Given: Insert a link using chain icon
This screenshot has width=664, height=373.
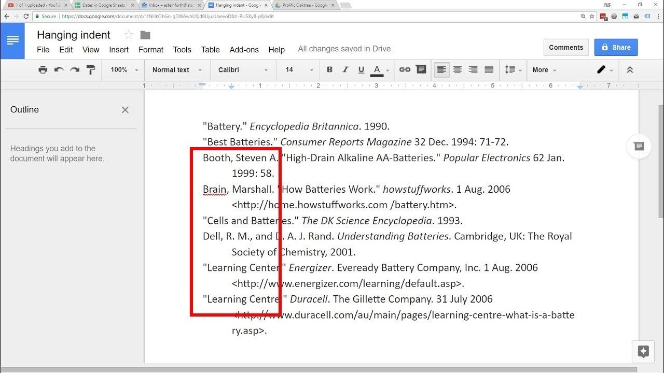Looking at the screenshot, I should coord(405,70).
